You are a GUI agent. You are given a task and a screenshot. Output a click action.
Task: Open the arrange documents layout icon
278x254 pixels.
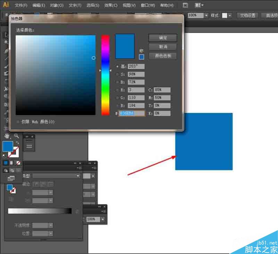pos(197,5)
